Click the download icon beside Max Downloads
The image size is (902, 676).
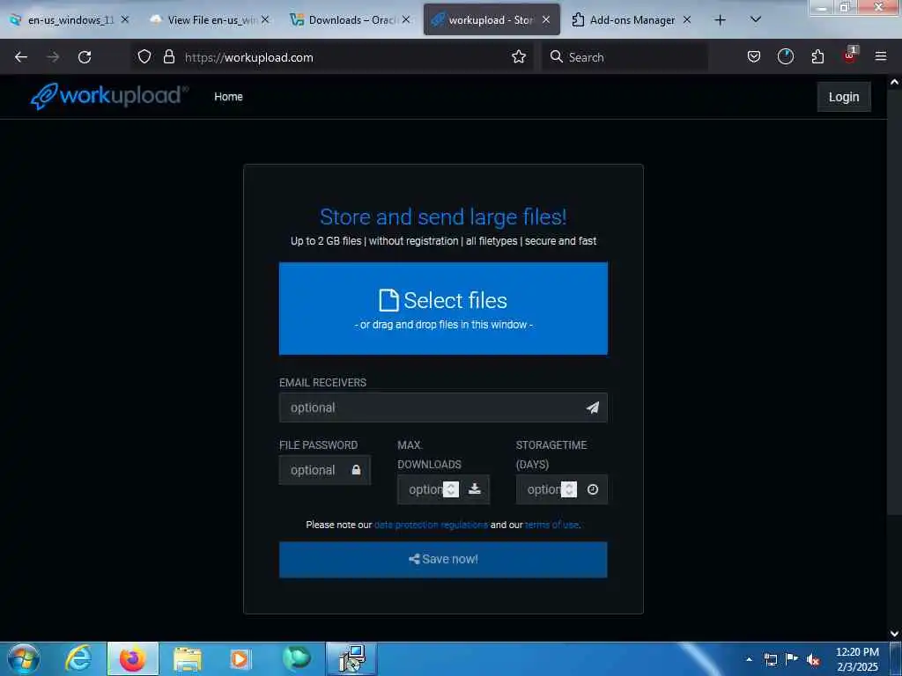pyautogui.click(x=475, y=489)
